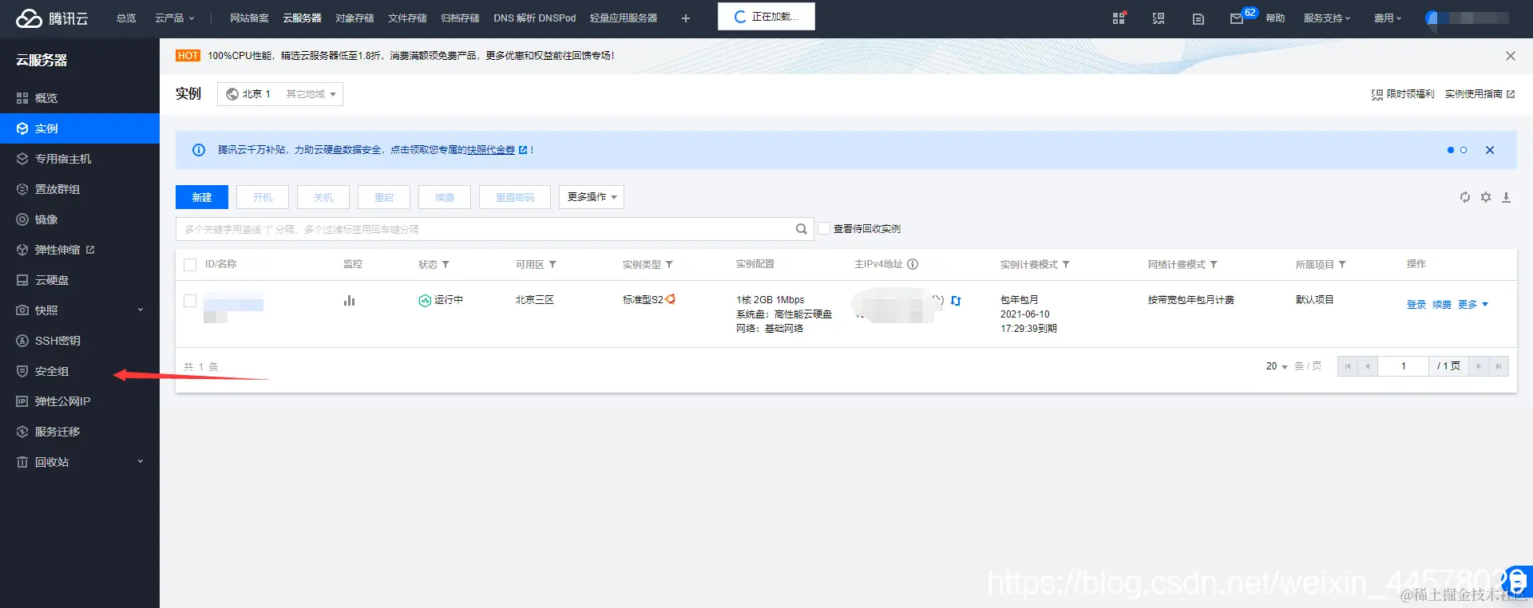Download the instance list
Viewport: 1533px width, 608px height.
pos(1507,197)
